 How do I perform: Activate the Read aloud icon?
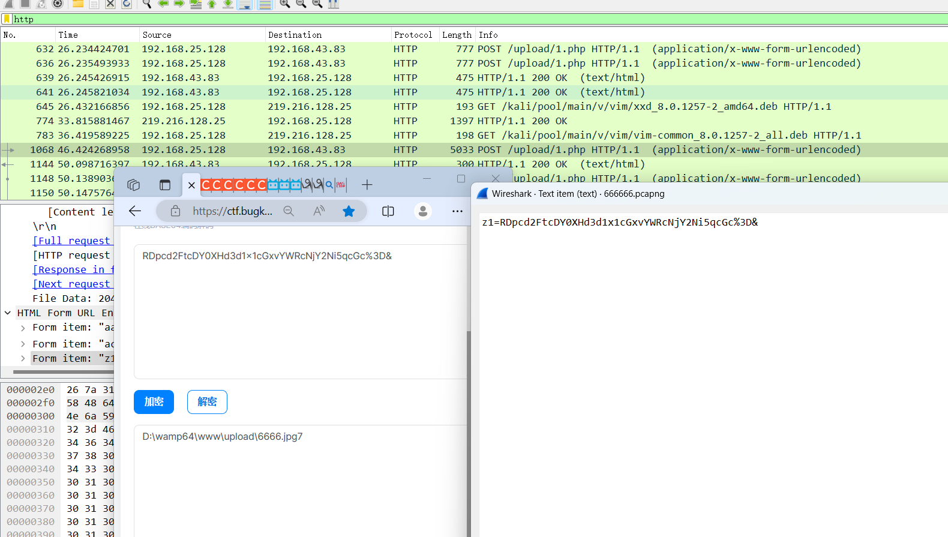tap(319, 211)
